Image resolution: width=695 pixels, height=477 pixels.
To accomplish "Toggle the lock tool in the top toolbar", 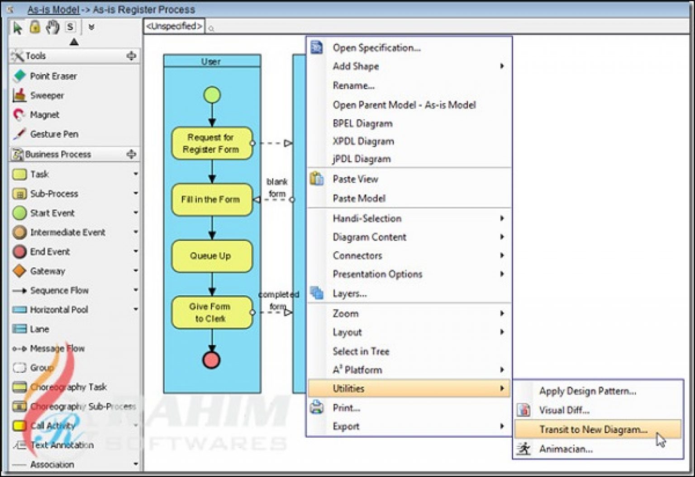I will coord(34,27).
